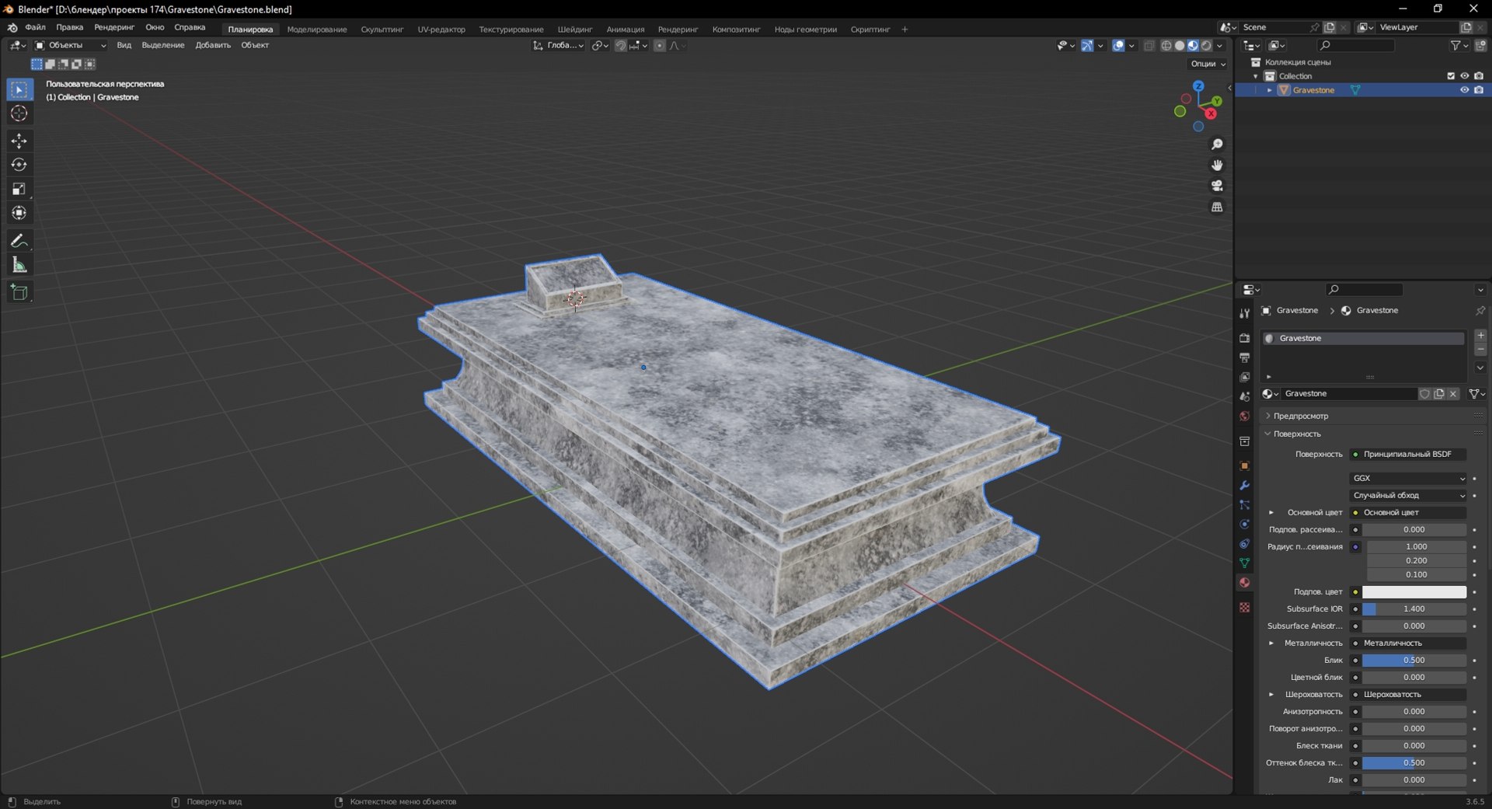This screenshot has height=809, width=1492.
Task: Select the Cursor tool in the toolbar
Action: (x=19, y=113)
